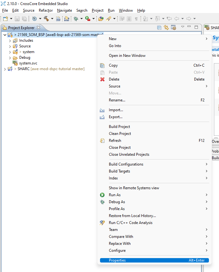Click the Debug bug toolbar icon
This screenshot has height=272, width=219.
click(x=76, y=19)
